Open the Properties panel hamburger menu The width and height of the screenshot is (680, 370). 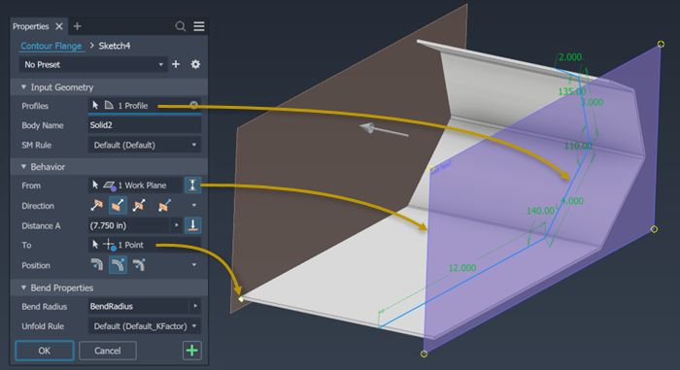point(199,26)
